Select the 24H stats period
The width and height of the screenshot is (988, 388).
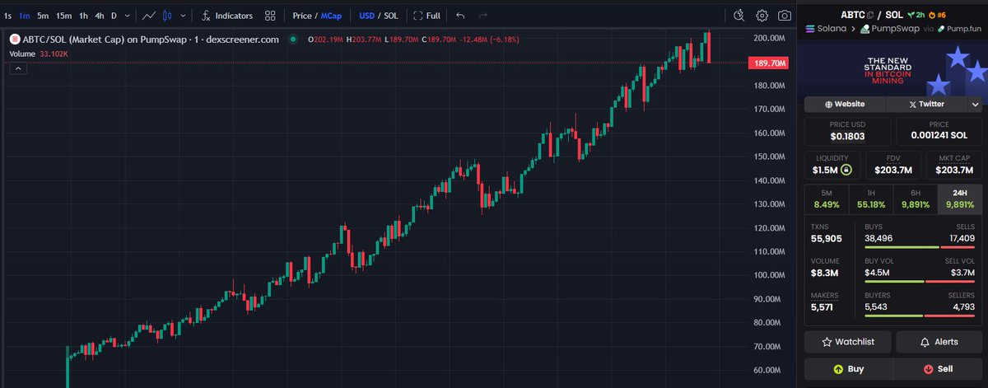point(960,199)
